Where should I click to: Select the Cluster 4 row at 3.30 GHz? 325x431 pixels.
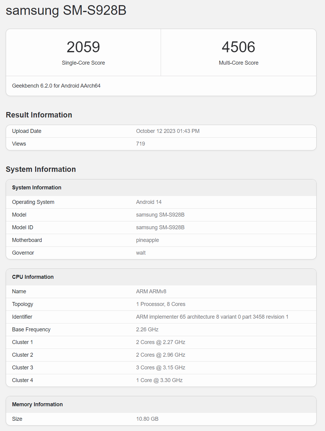point(159,380)
